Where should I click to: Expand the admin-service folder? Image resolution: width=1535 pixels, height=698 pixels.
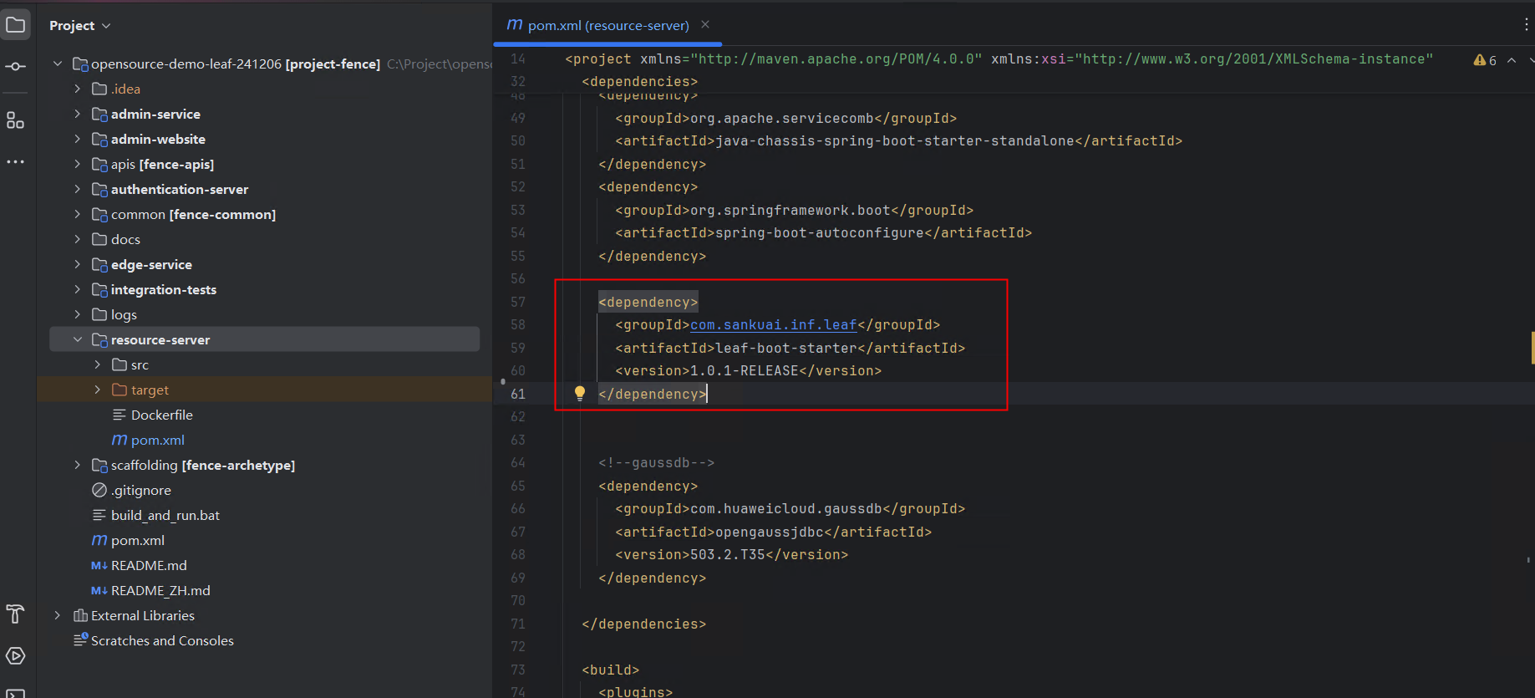pos(77,114)
